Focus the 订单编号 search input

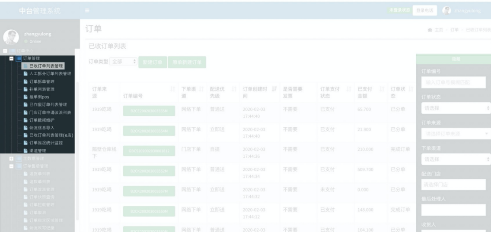(453, 82)
